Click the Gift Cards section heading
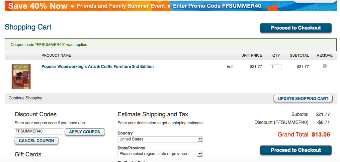 click(x=28, y=154)
